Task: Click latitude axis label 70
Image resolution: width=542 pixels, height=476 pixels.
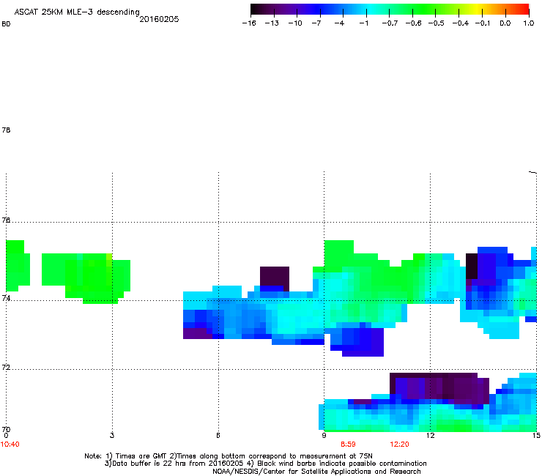Action: (x=6, y=430)
